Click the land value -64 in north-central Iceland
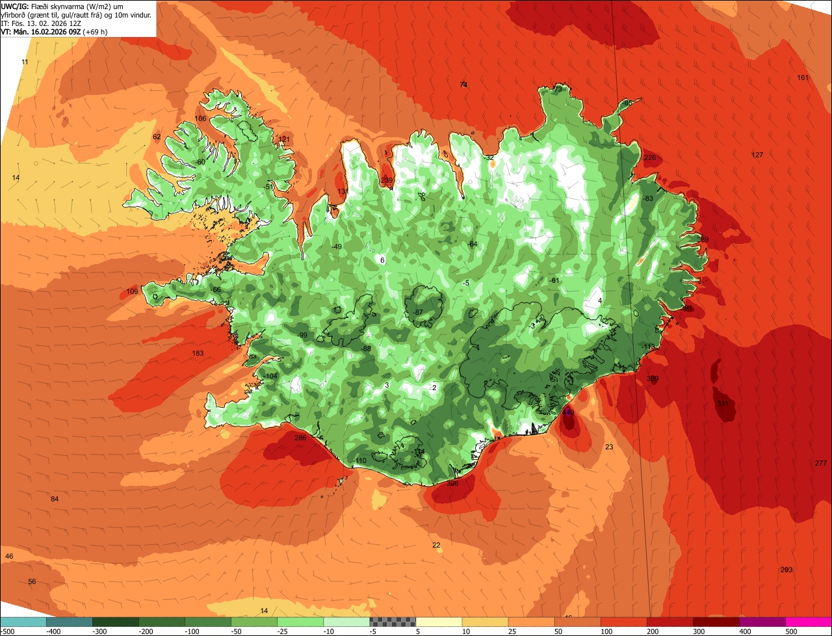Screen dimensions: 832x636 click(x=472, y=245)
